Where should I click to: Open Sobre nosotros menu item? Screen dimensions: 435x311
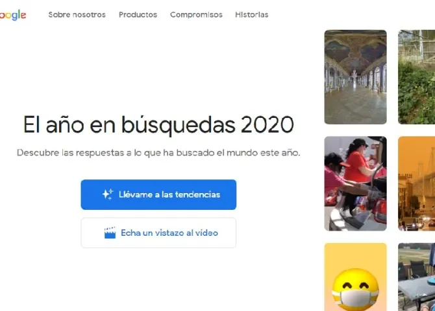coord(77,15)
